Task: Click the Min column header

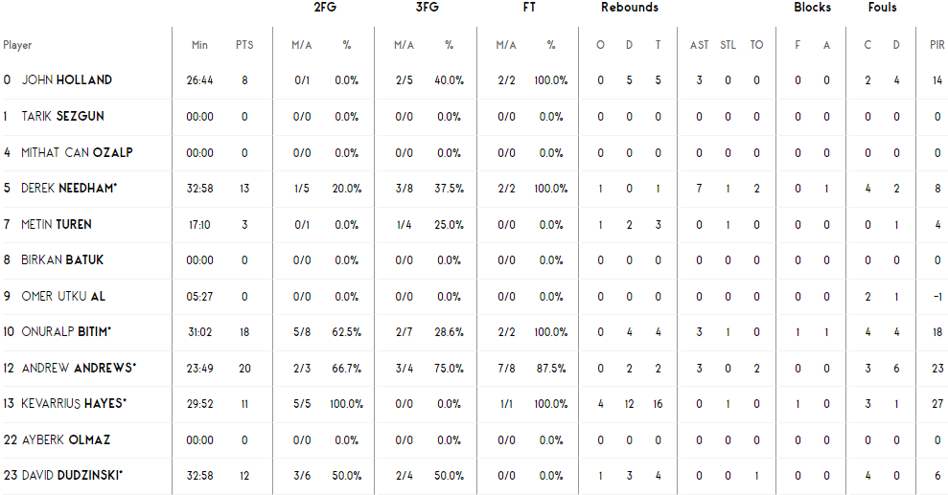Action: 199,45
